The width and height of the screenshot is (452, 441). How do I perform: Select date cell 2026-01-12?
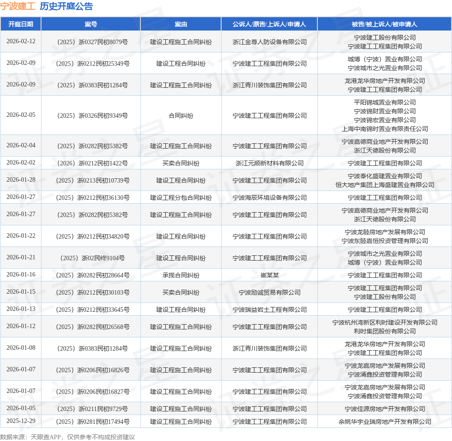pyautogui.click(x=21, y=326)
